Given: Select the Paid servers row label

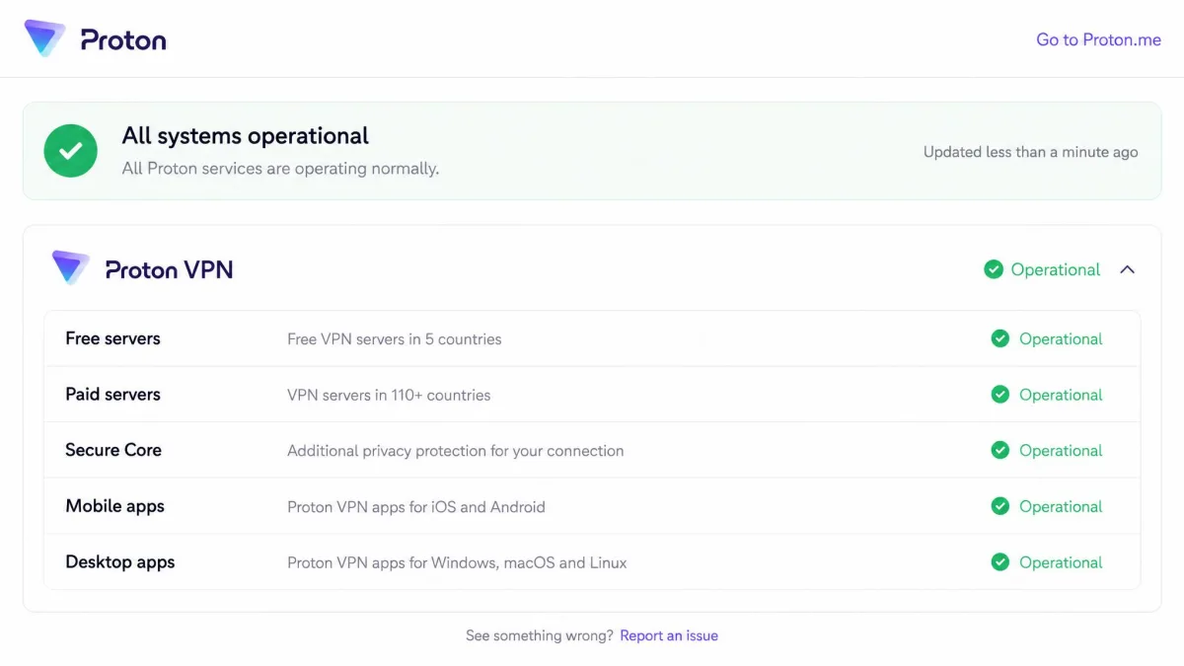Looking at the screenshot, I should [112, 395].
